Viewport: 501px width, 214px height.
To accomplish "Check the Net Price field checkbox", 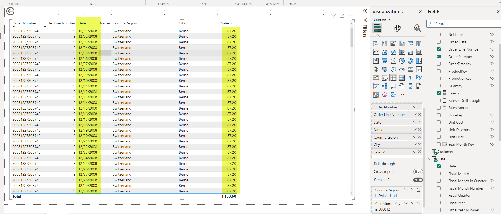I will click(x=439, y=35).
